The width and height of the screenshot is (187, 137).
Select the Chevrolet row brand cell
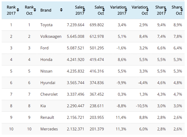click(49, 94)
